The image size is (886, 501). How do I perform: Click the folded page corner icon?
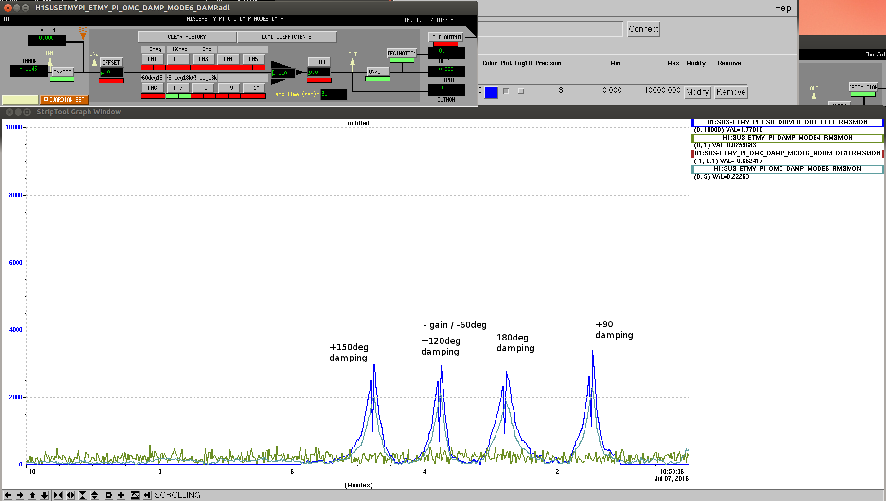[471, 32]
